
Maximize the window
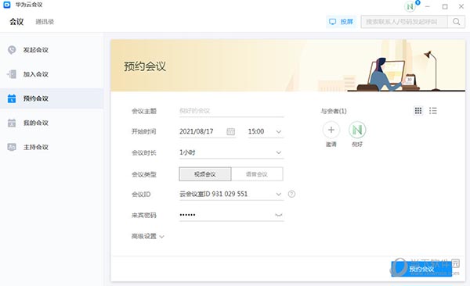tap(445, 6)
